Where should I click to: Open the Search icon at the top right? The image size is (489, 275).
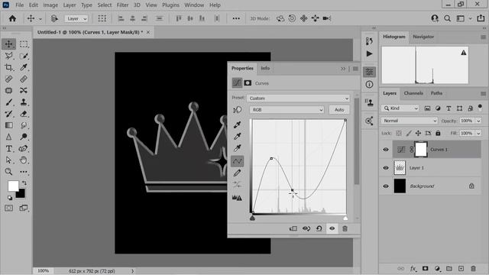[x=447, y=18]
